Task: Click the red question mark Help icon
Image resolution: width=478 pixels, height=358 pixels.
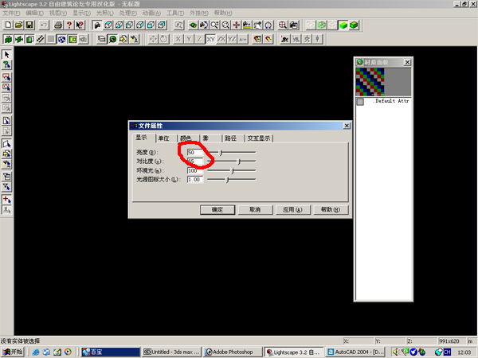Action: click(x=69, y=25)
